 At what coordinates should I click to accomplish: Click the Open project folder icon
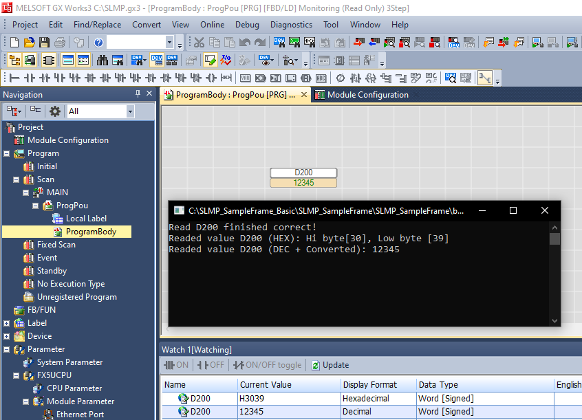28,43
